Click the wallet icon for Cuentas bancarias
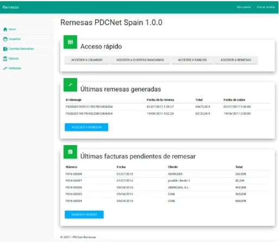The height and width of the screenshot is (242, 279). [x=5, y=49]
